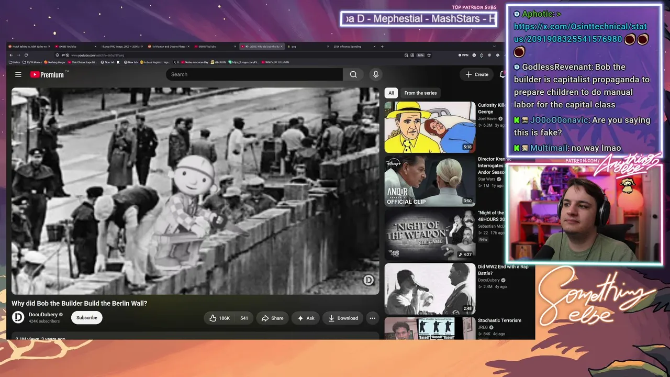Go to YouTube Premium home logo

click(x=47, y=74)
